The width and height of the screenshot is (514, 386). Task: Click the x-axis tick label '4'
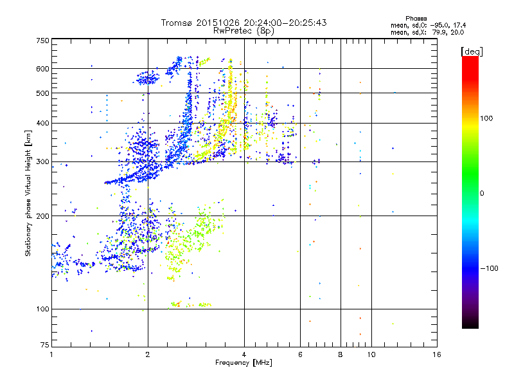pyautogui.click(x=244, y=354)
